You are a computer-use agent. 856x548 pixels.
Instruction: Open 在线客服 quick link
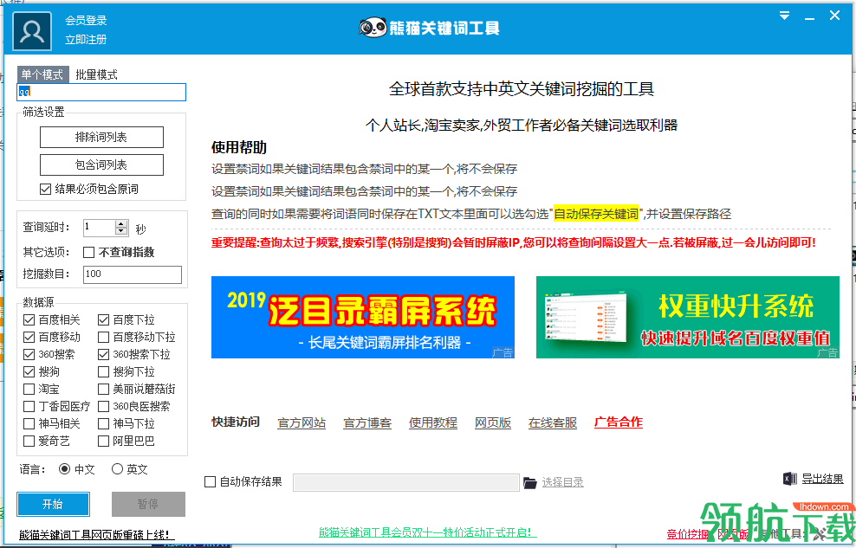tap(553, 422)
